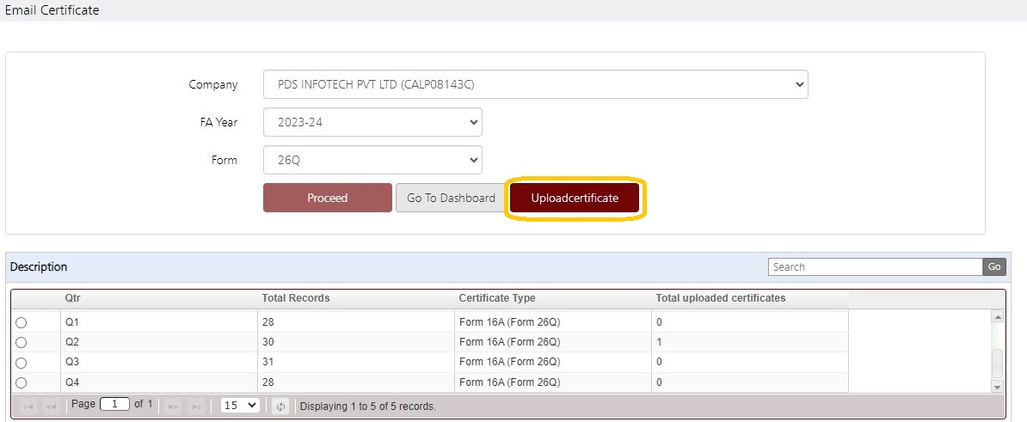Viewport: 1027px width, 422px height.
Task: Open the FA Year dropdown
Action: [372, 122]
